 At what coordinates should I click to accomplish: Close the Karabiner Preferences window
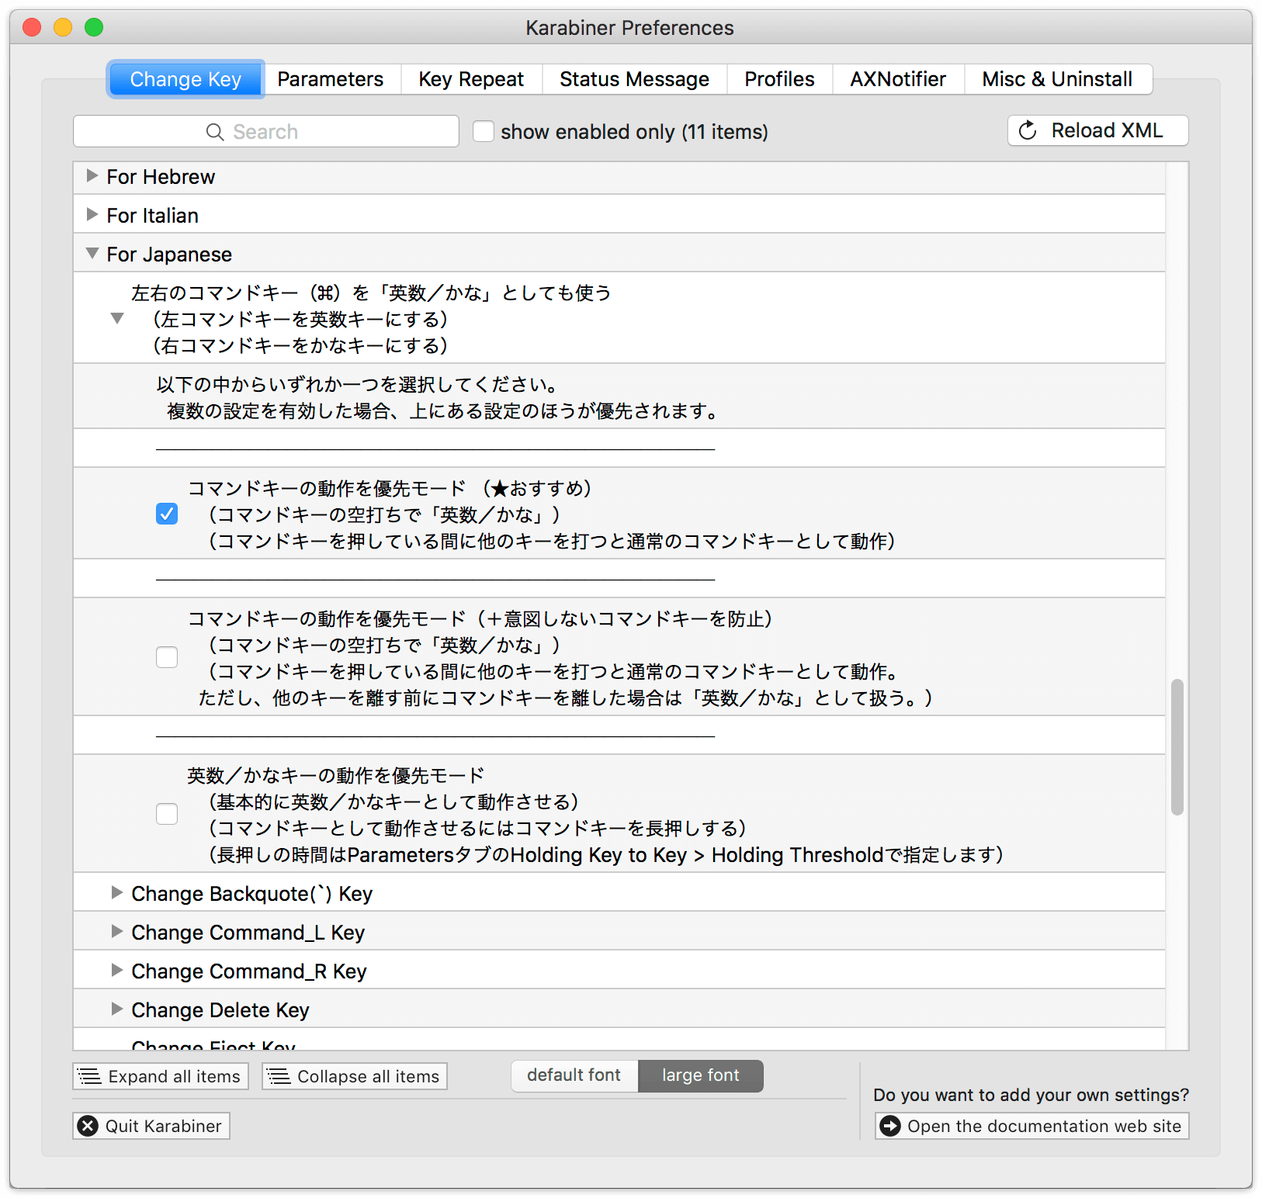(32, 27)
